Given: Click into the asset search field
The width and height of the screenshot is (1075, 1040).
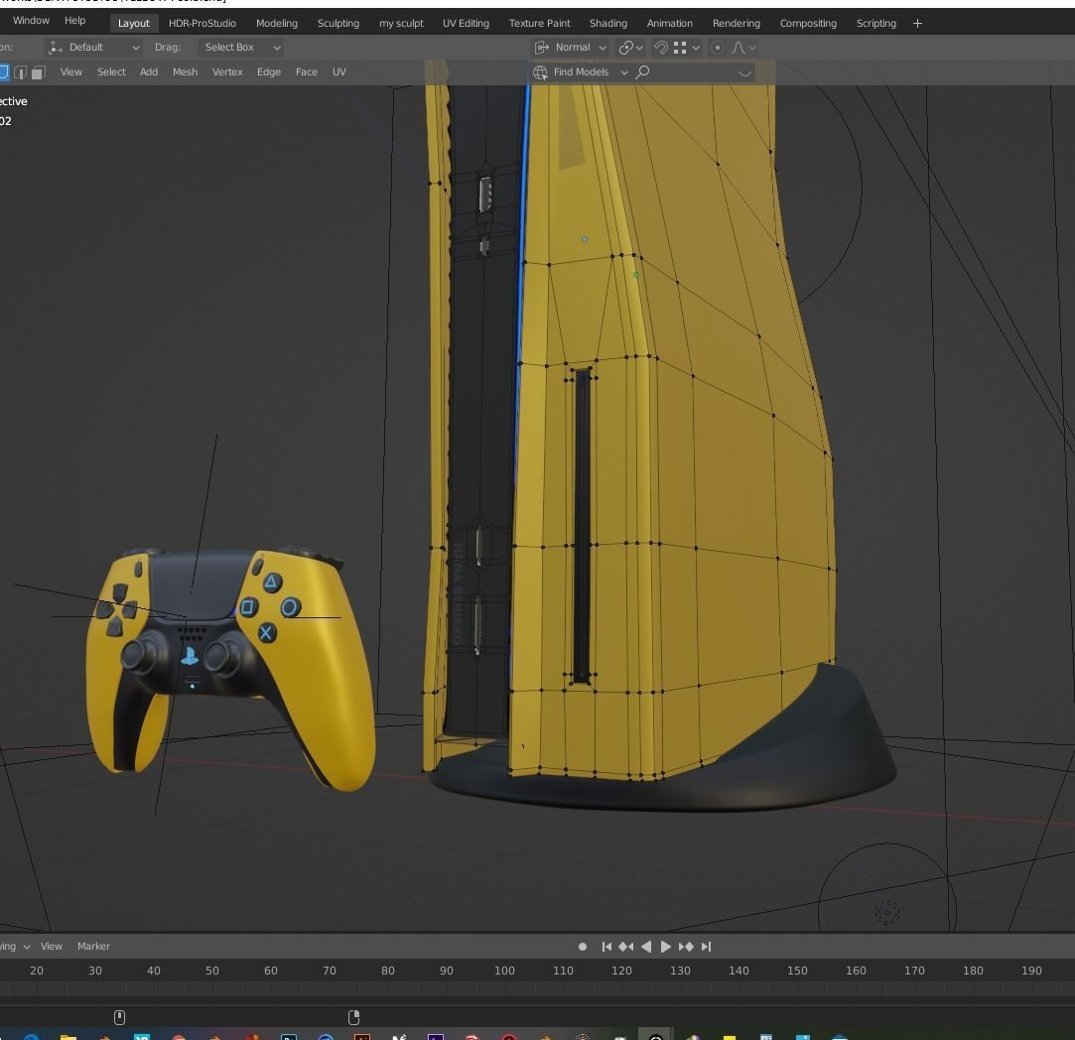Looking at the screenshot, I should 694,72.
